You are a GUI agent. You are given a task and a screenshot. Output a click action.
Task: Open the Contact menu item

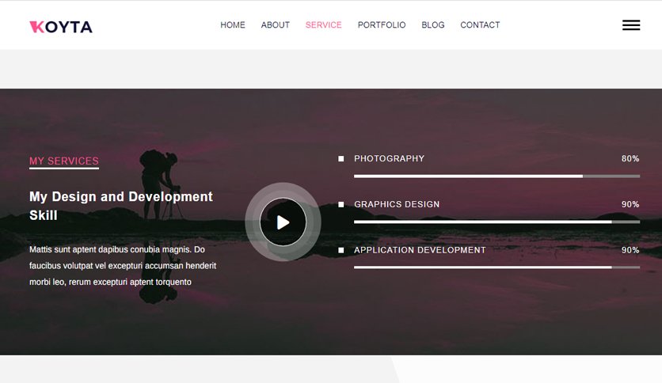pyautogui.click(x=480, y=25)
